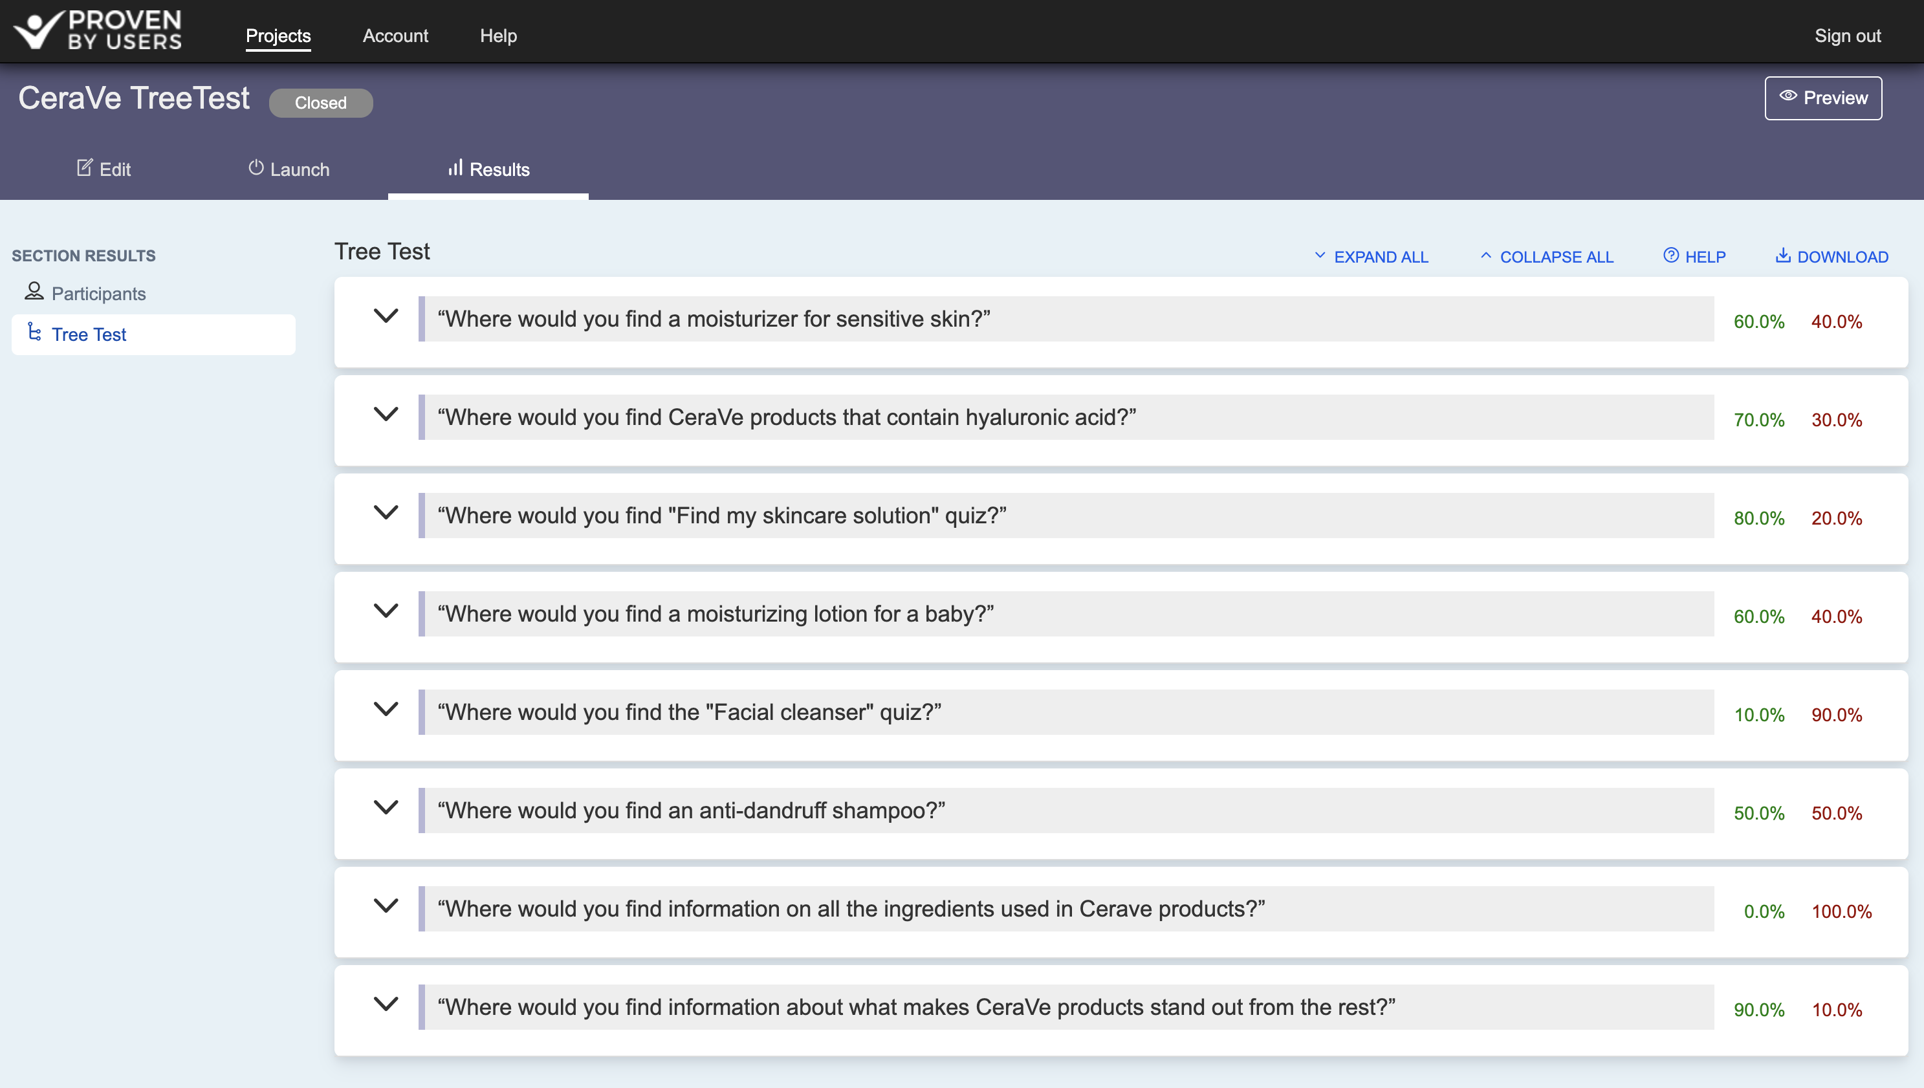1924x1088 pixels.
Task: Click the CeraVe TreeTest title
Action: [x=134, y=98]
